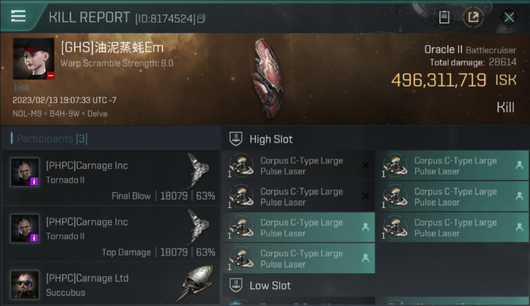Click the clipboard notes icon
The image size is (530, 306).
click(444, 17)
